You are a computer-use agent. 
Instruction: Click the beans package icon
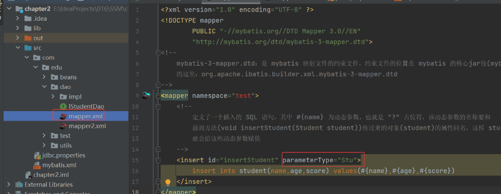point(55,77)
